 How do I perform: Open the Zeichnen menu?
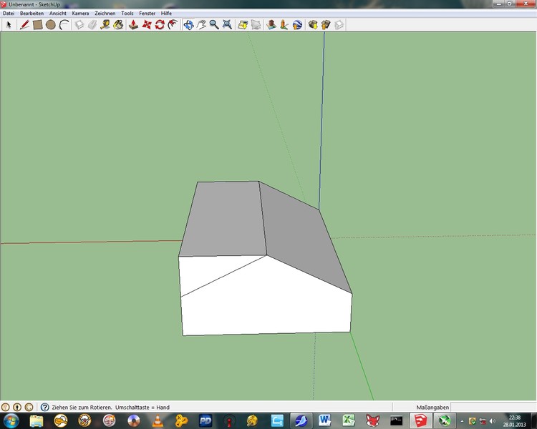tap(105, 14)
